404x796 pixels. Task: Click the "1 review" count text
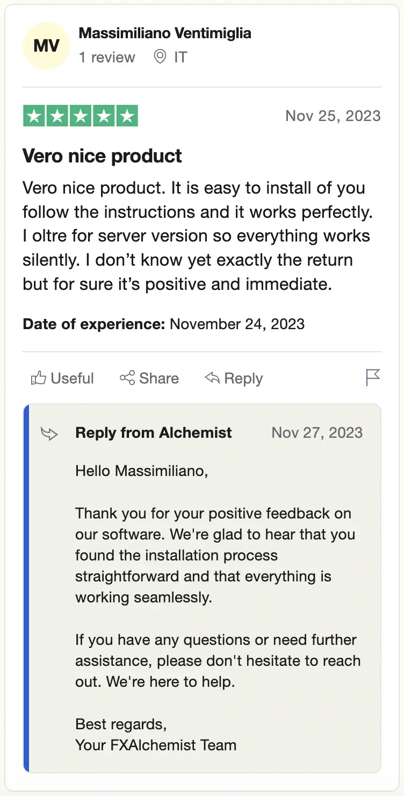[107, 58]
